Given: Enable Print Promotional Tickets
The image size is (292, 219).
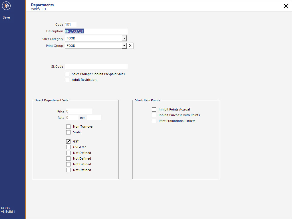Looking at the screenshot, I should [154, 121].
